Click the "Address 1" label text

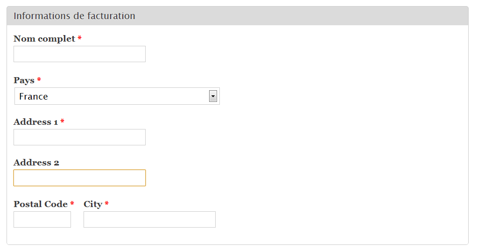coord(35,122)
